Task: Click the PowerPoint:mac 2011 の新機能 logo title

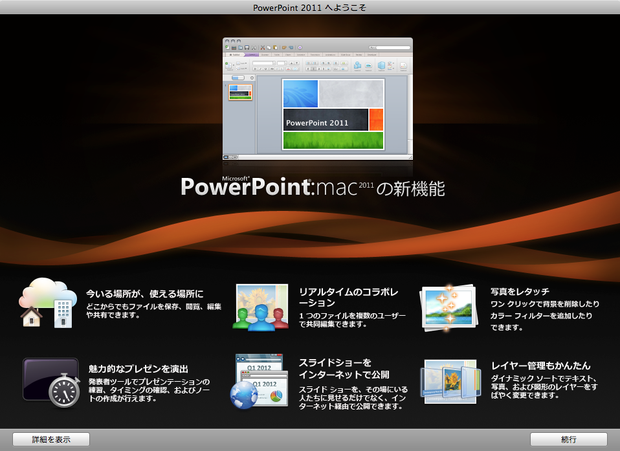Action: point(313,187)
